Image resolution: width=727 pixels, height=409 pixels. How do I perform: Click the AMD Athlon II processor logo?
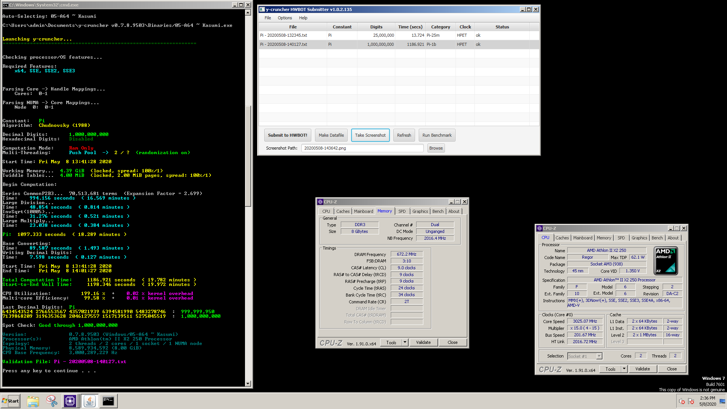click(666, 261)
